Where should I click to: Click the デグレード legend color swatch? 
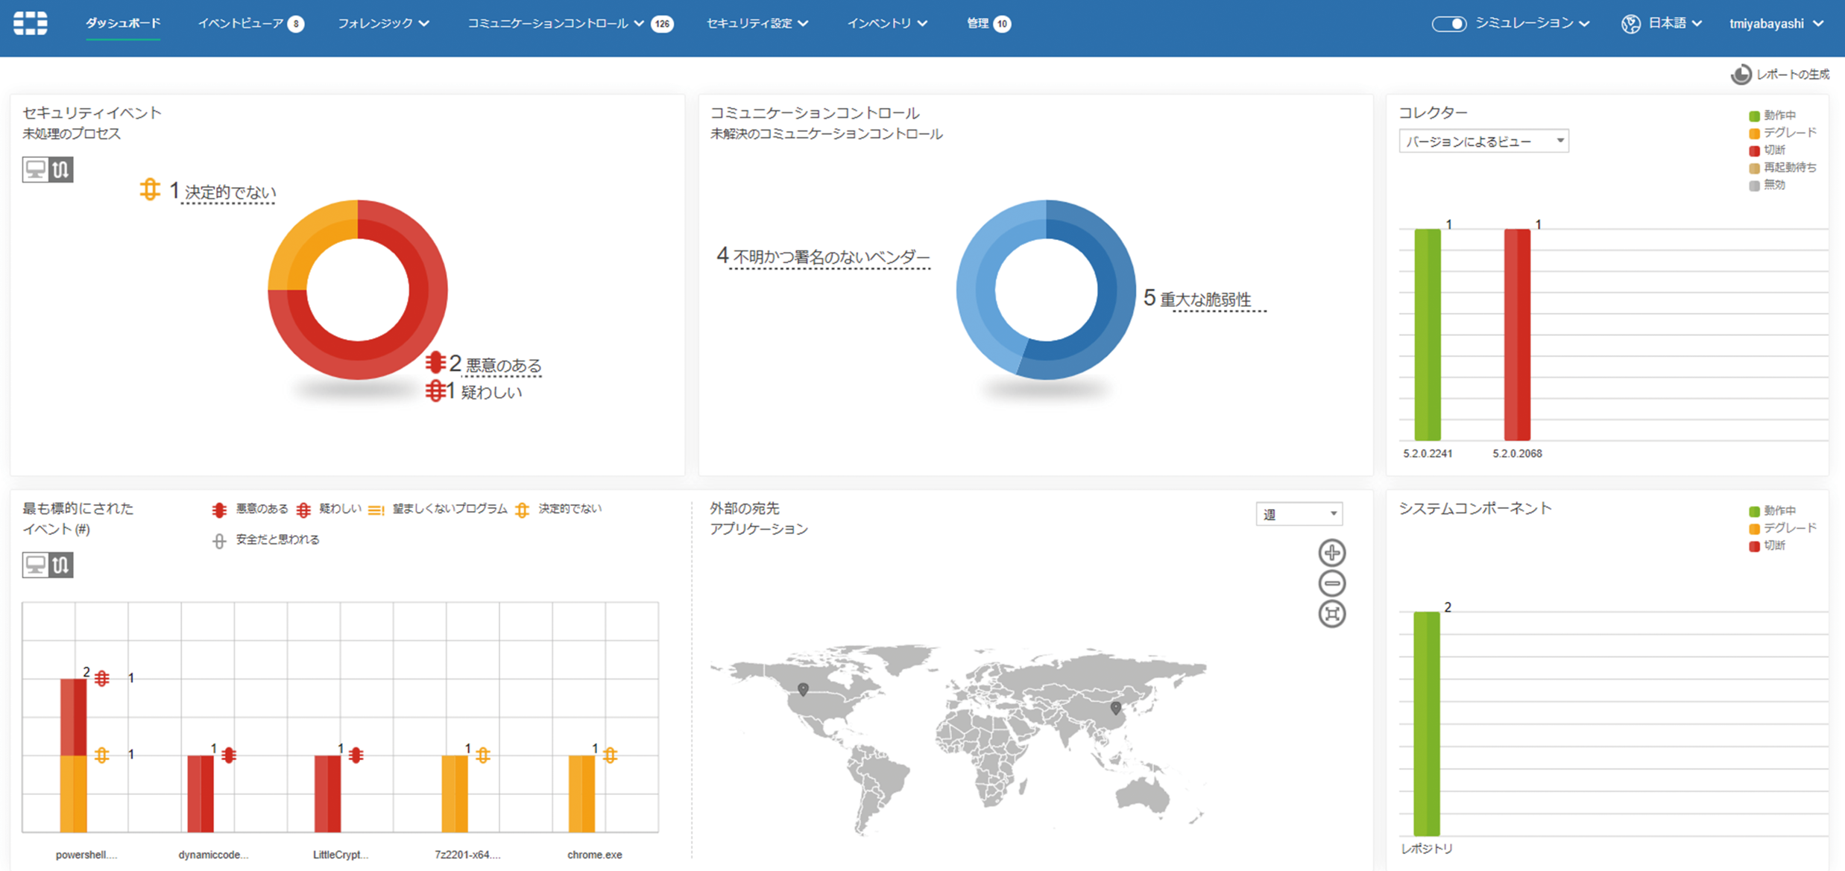click(1753, 133)
